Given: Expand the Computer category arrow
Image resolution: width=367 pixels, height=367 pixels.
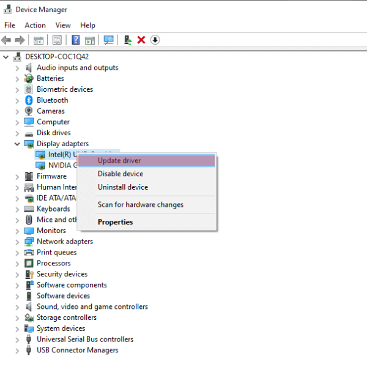Looking at the screenshot, I should pyautogui.click(x=17, y=122).
